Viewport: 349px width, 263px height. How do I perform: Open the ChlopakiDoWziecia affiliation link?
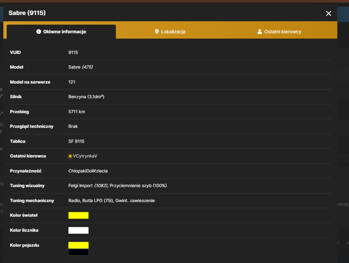click(x=88, y=171)
